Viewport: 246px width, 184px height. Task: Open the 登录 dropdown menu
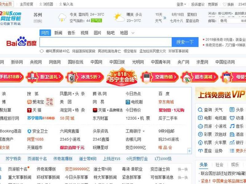pos(181,4)
